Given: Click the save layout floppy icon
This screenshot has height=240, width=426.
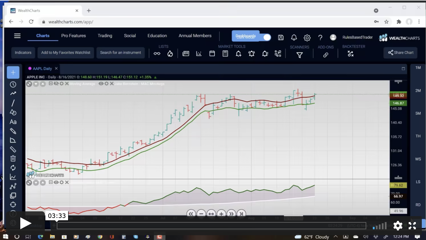Looking at the screenshot, I should (x=281, y=37).
